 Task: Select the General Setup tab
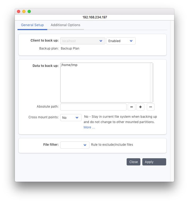(32, 25)
